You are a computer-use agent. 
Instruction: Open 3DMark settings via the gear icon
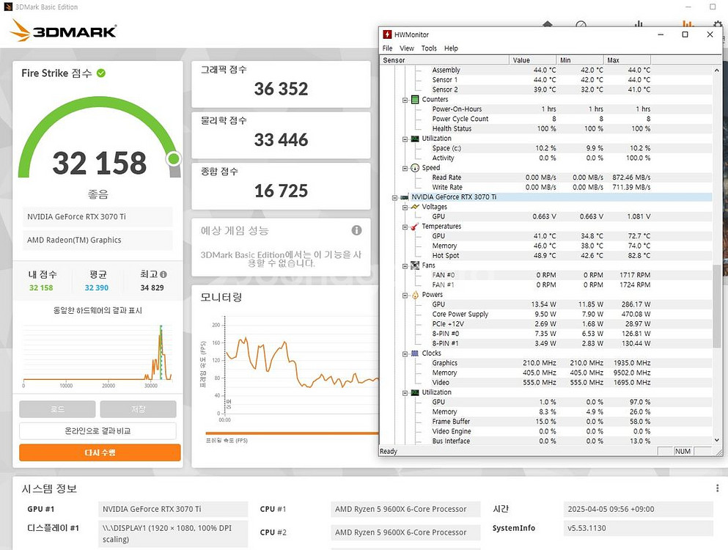pos(718,24)
